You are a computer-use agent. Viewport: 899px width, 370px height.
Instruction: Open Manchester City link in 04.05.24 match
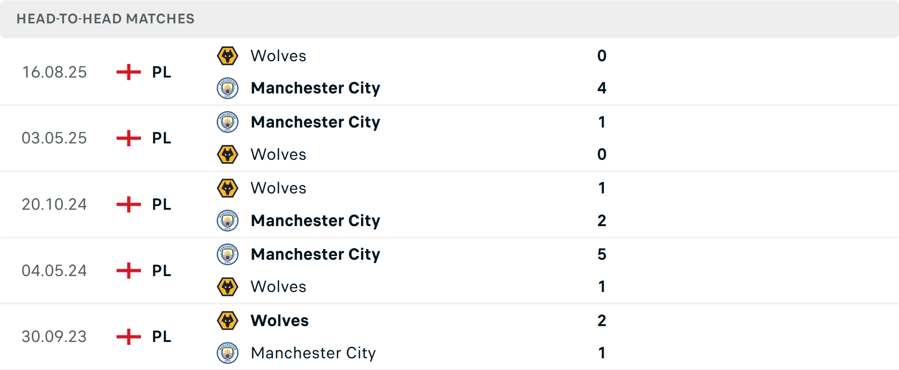point(315,255)
